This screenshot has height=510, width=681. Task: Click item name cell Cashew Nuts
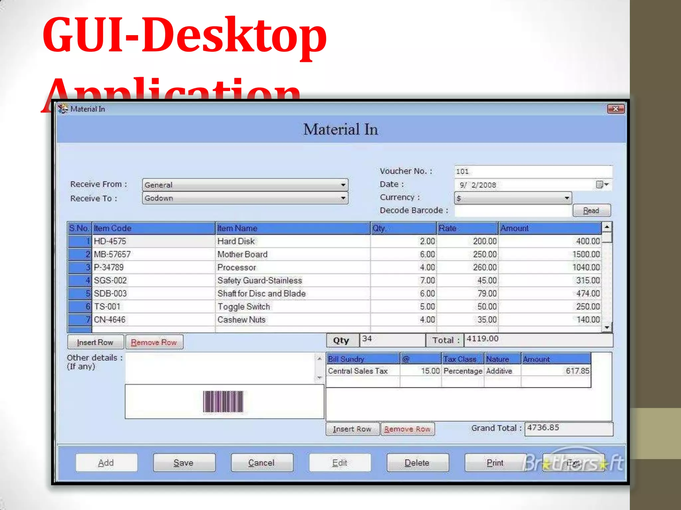tap(293, 320)
